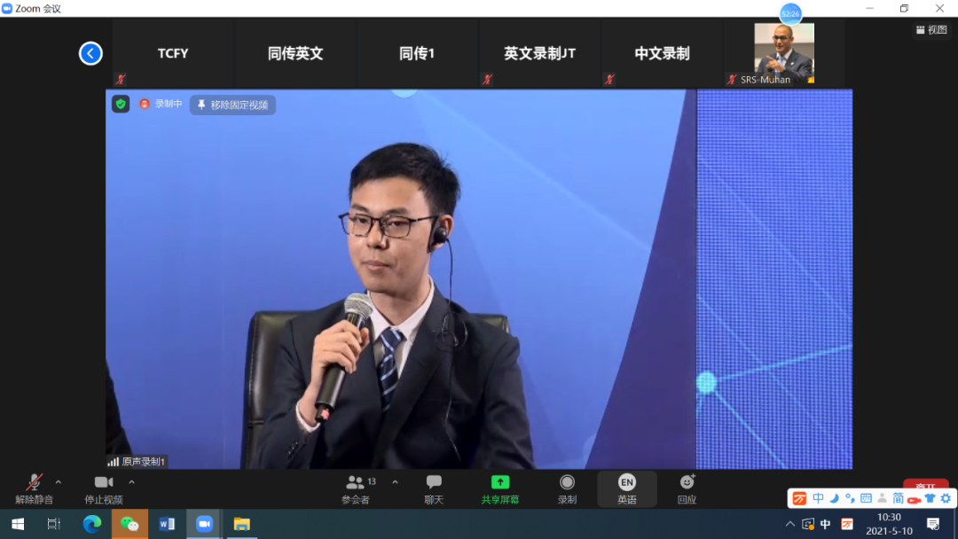
Task: Select the SRS-Muhan video thumbnail
Action: pos(783,53)
